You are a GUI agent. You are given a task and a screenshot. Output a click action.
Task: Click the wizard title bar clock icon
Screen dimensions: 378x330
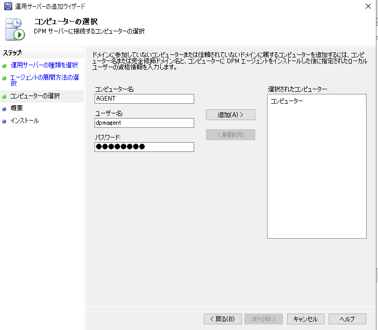[x=8, y=6]
